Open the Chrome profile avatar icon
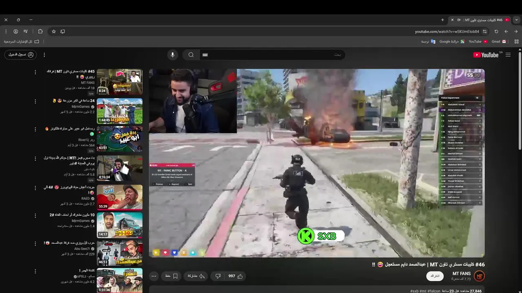The height and width of the screenshot is (293, 522). point(15,31)
